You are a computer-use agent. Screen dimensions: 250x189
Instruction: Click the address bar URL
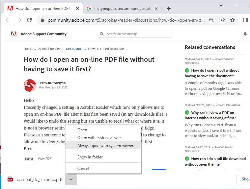126,20
